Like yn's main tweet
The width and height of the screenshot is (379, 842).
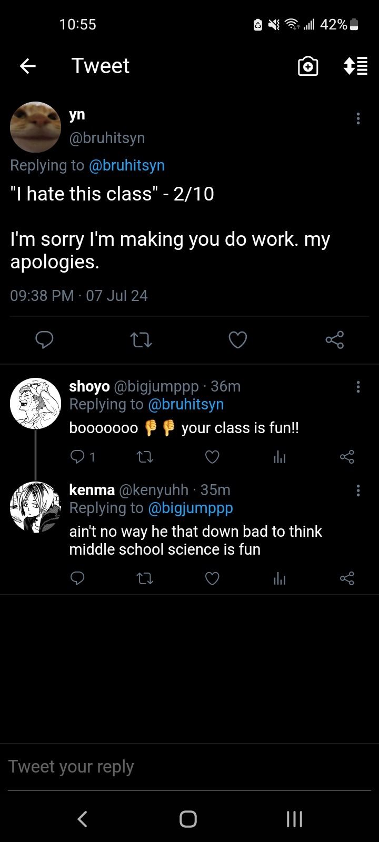pyautogui.click(x=238, y=340)
